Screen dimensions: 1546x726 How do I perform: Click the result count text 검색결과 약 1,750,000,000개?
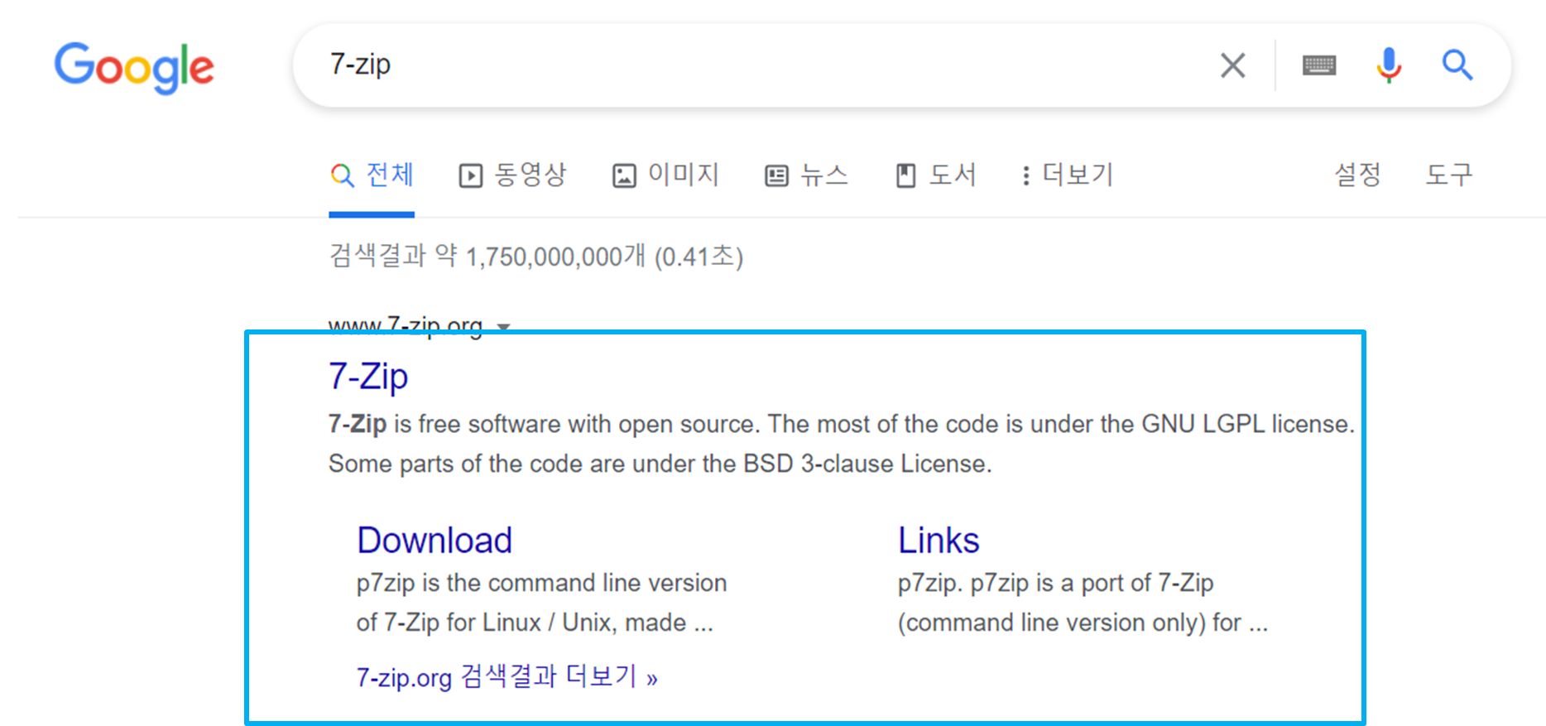487,257
